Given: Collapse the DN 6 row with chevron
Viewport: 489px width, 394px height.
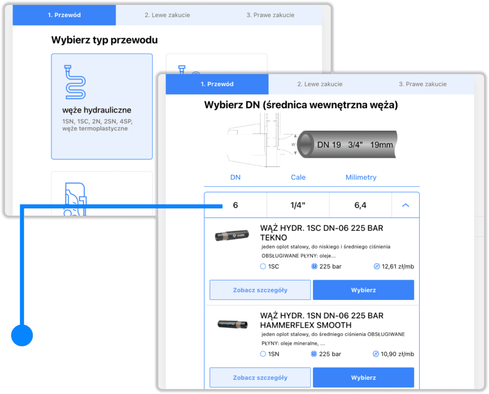Looking at the screenshot, I should (x=405, y=205).
